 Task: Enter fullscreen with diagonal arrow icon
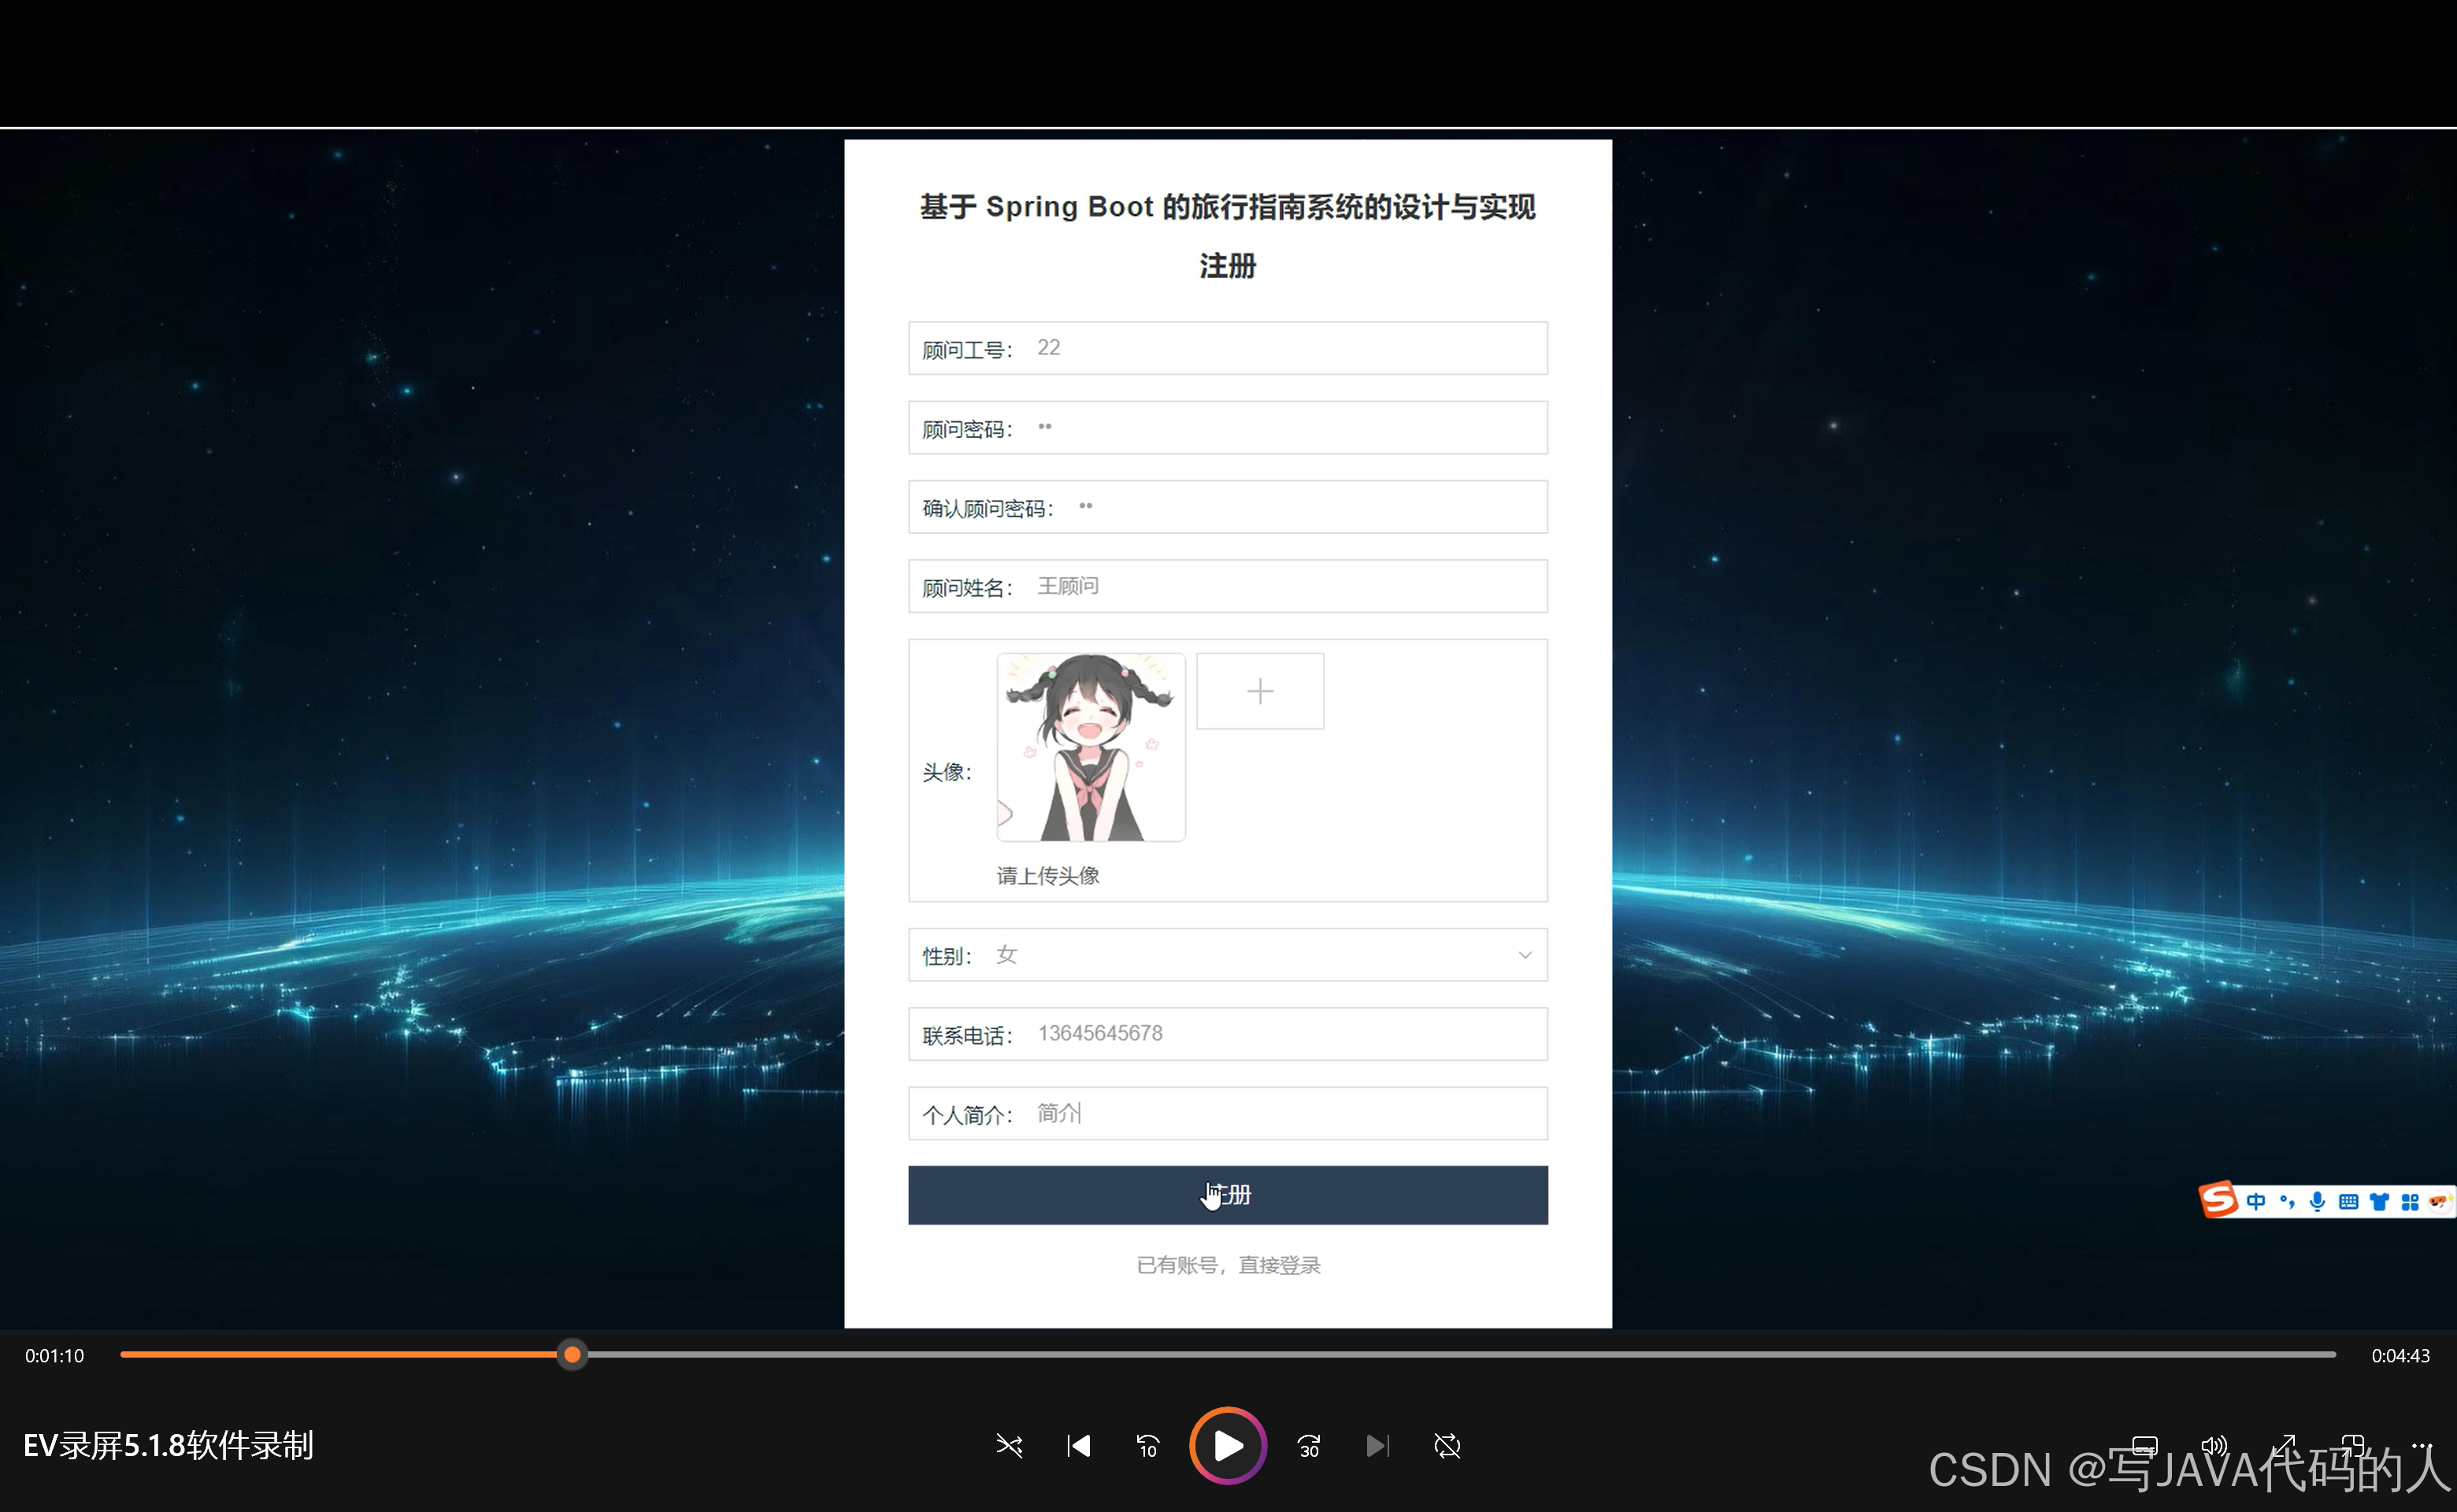coord(2284,1445)
